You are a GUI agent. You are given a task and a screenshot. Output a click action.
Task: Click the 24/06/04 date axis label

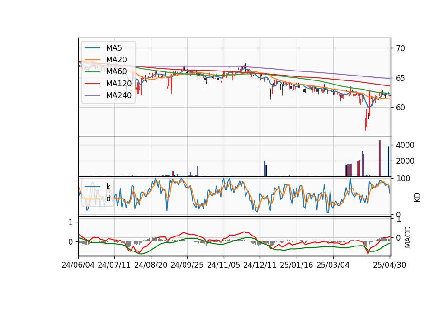[x=78, y=265]
